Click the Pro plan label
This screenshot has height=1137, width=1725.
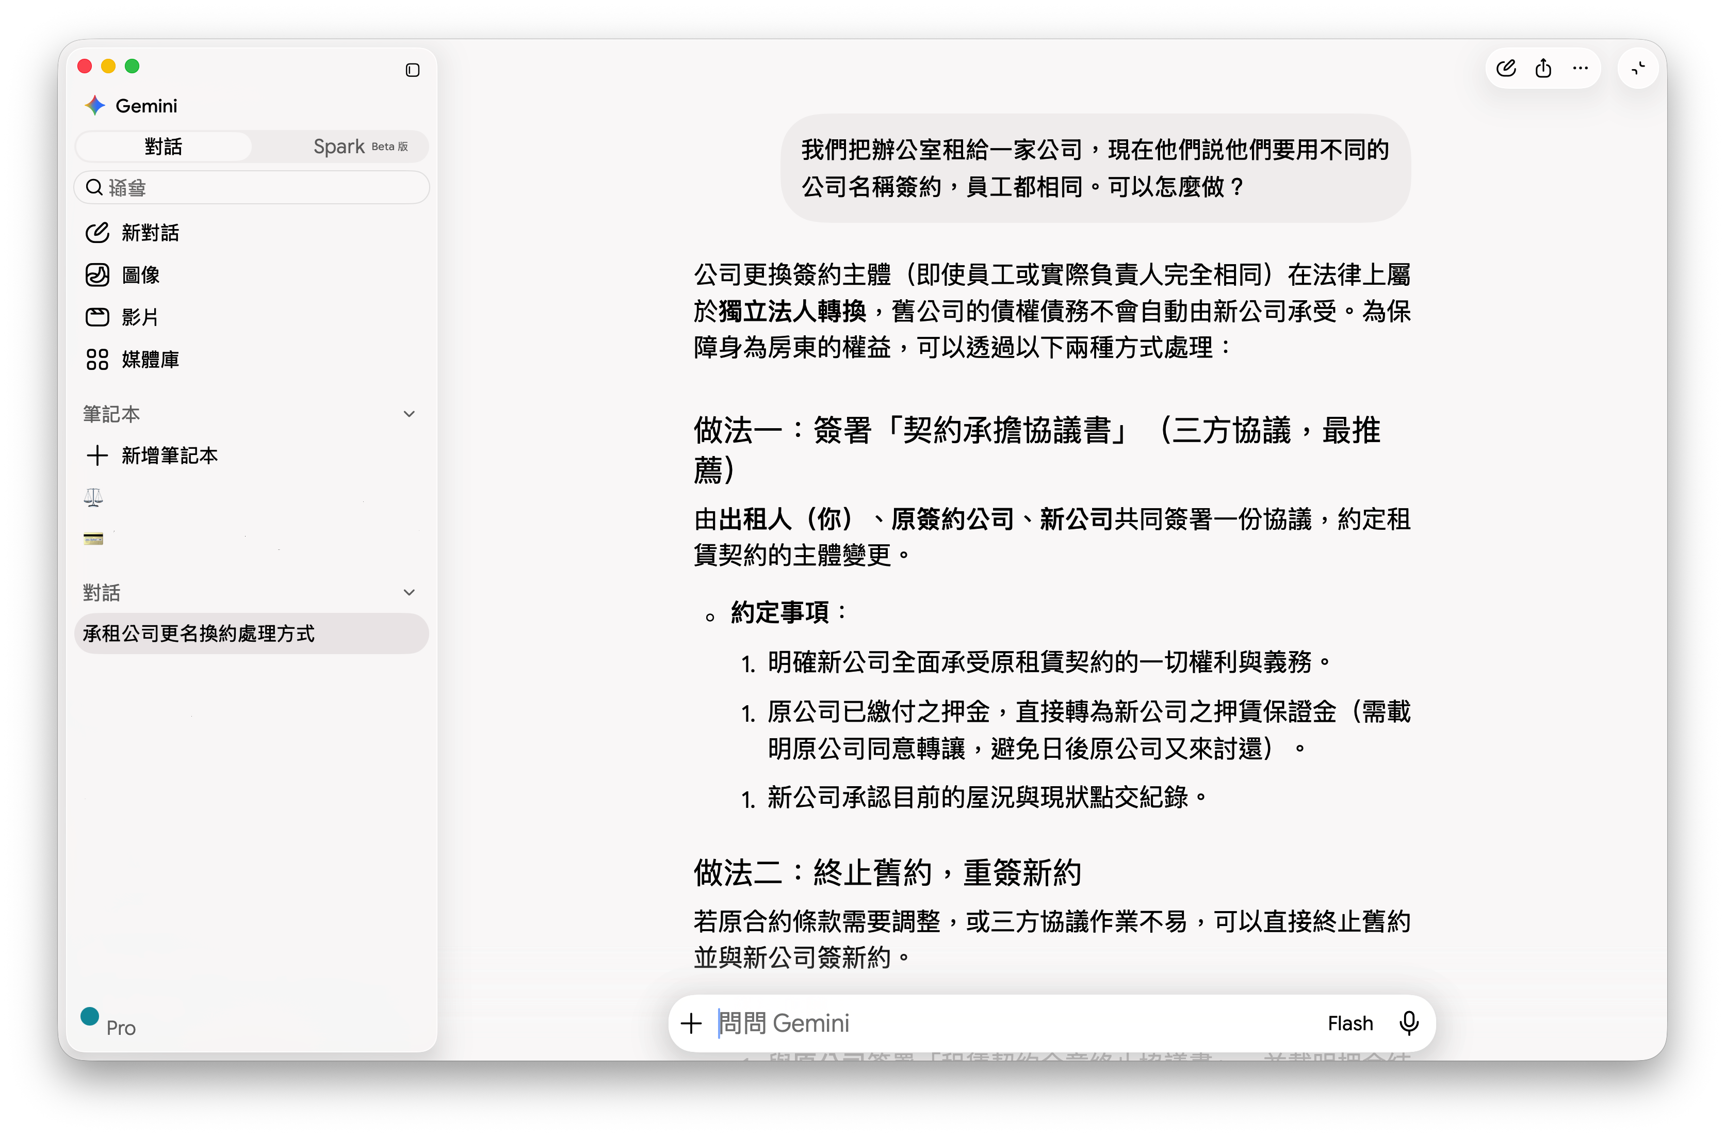(121, 1028)
